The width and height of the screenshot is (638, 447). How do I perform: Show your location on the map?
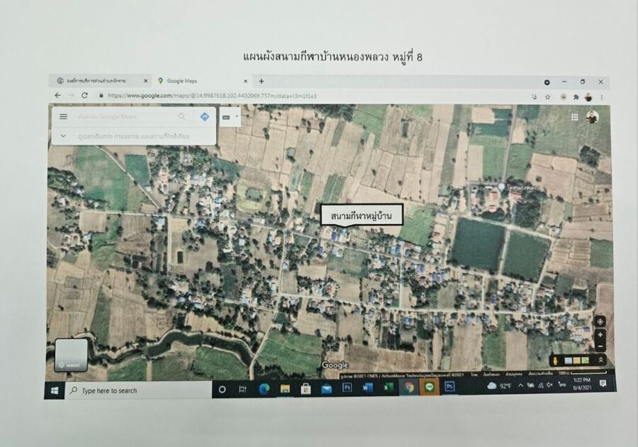coord(600,321)
